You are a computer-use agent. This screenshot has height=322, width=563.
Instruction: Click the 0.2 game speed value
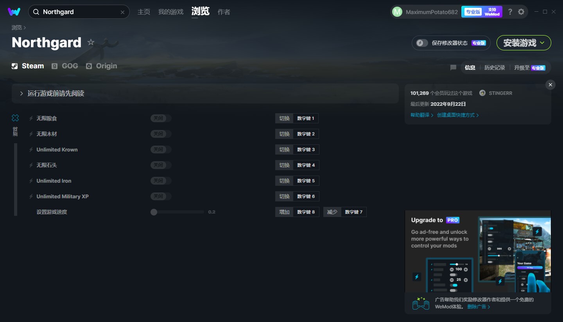pos(212,212)
